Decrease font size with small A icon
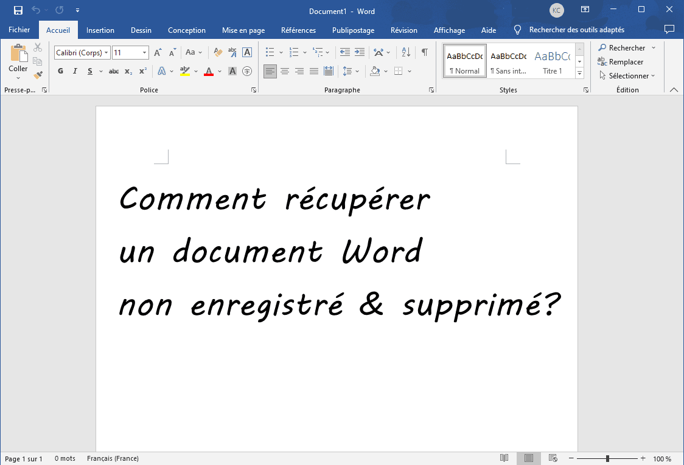Screen dimensions: 684x465 (173, 52)
